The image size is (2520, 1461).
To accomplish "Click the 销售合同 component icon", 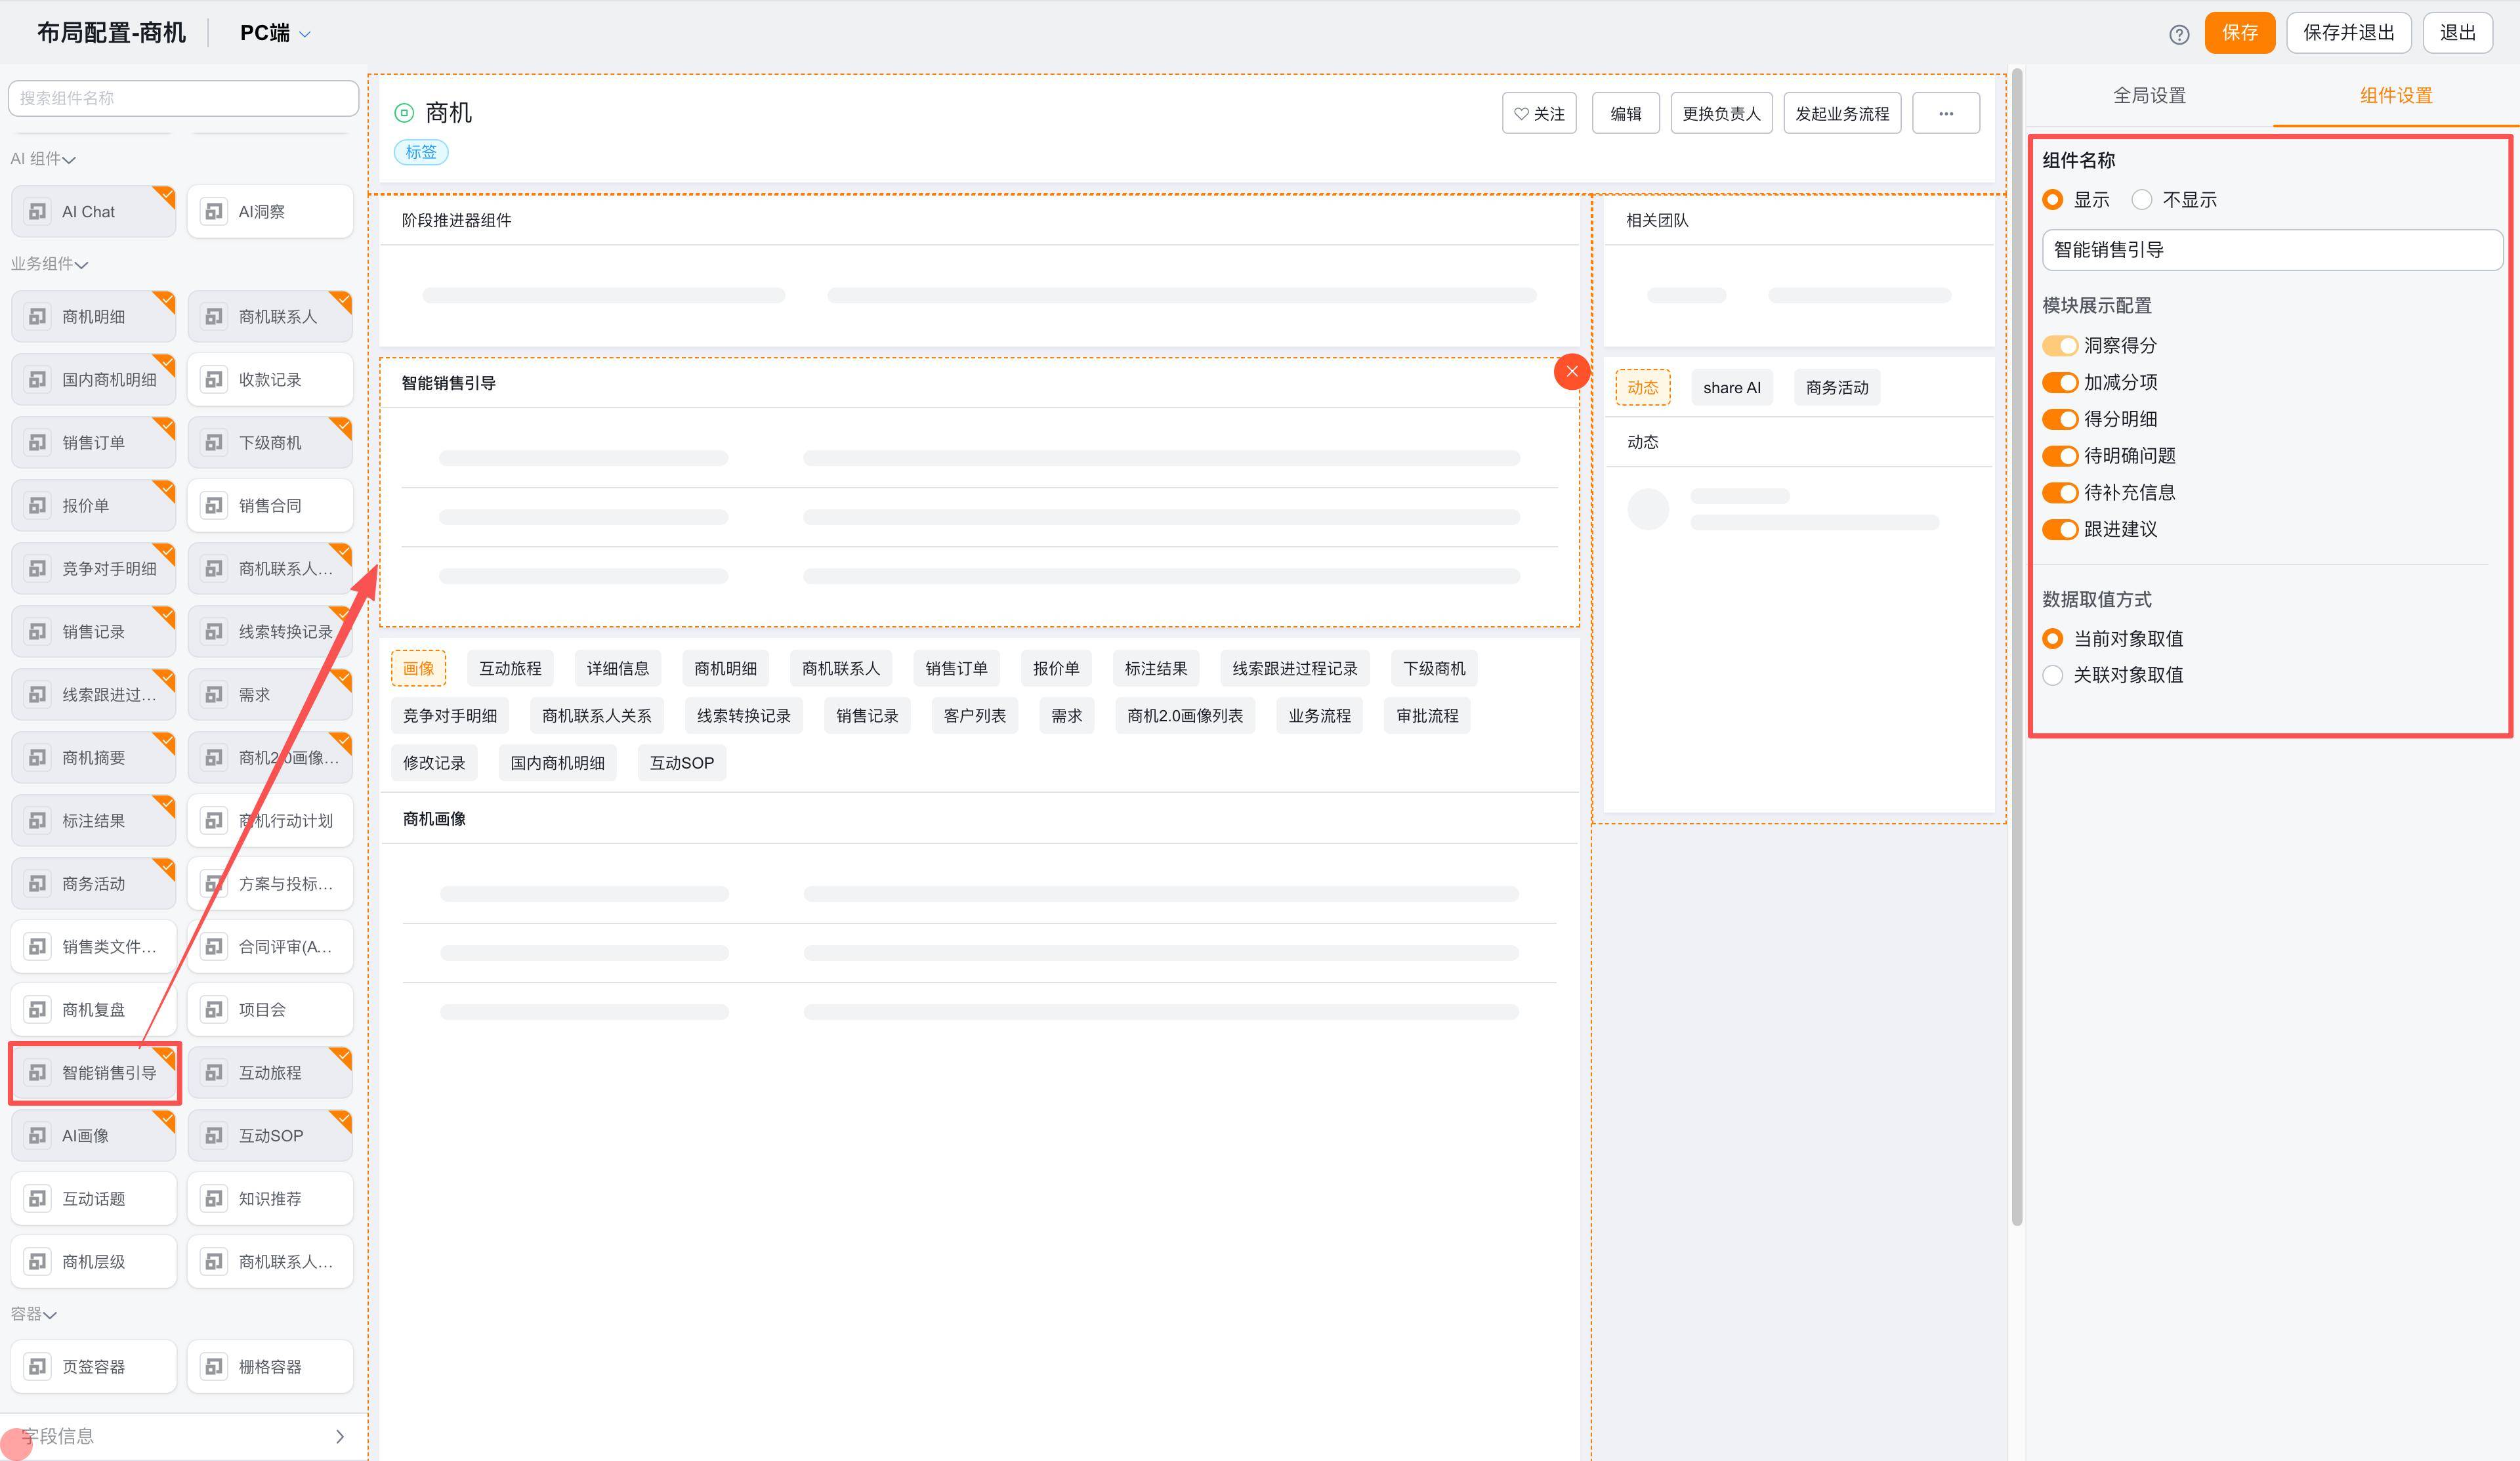I will point(214,505).
